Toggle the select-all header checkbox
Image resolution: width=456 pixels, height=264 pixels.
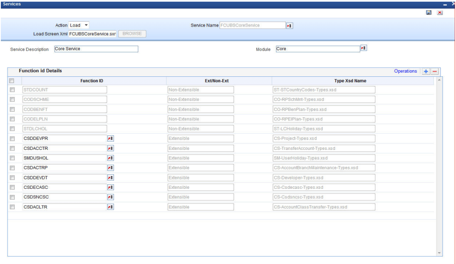pos(12,81)
